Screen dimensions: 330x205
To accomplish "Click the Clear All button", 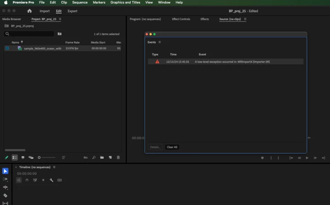I will (x=172, y=147).
